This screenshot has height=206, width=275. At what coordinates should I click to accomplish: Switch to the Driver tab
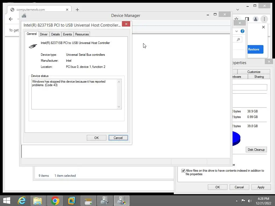coord(44,34)
